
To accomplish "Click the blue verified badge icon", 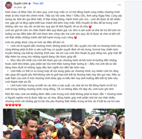I will (x=29, y=3).
